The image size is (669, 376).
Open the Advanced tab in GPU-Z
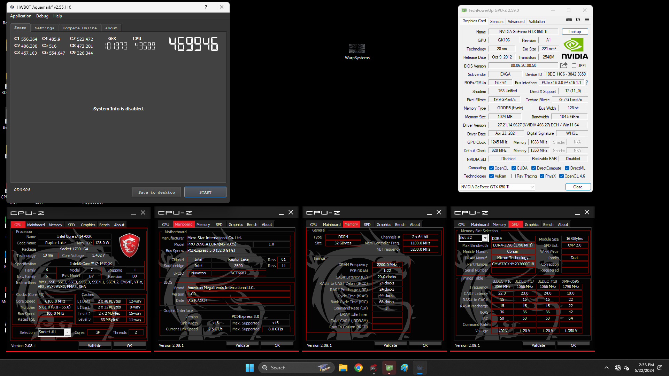516,22
